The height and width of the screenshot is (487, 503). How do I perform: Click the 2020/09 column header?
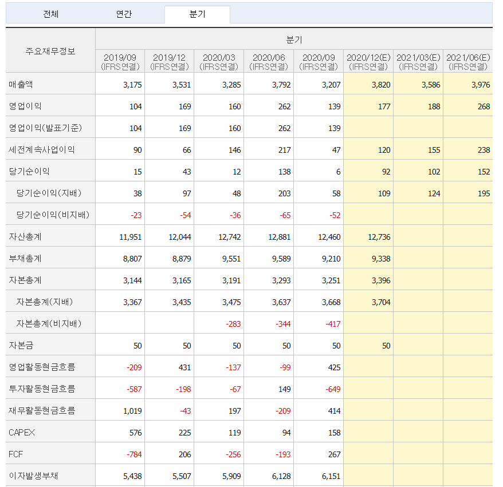coord(319,61)
